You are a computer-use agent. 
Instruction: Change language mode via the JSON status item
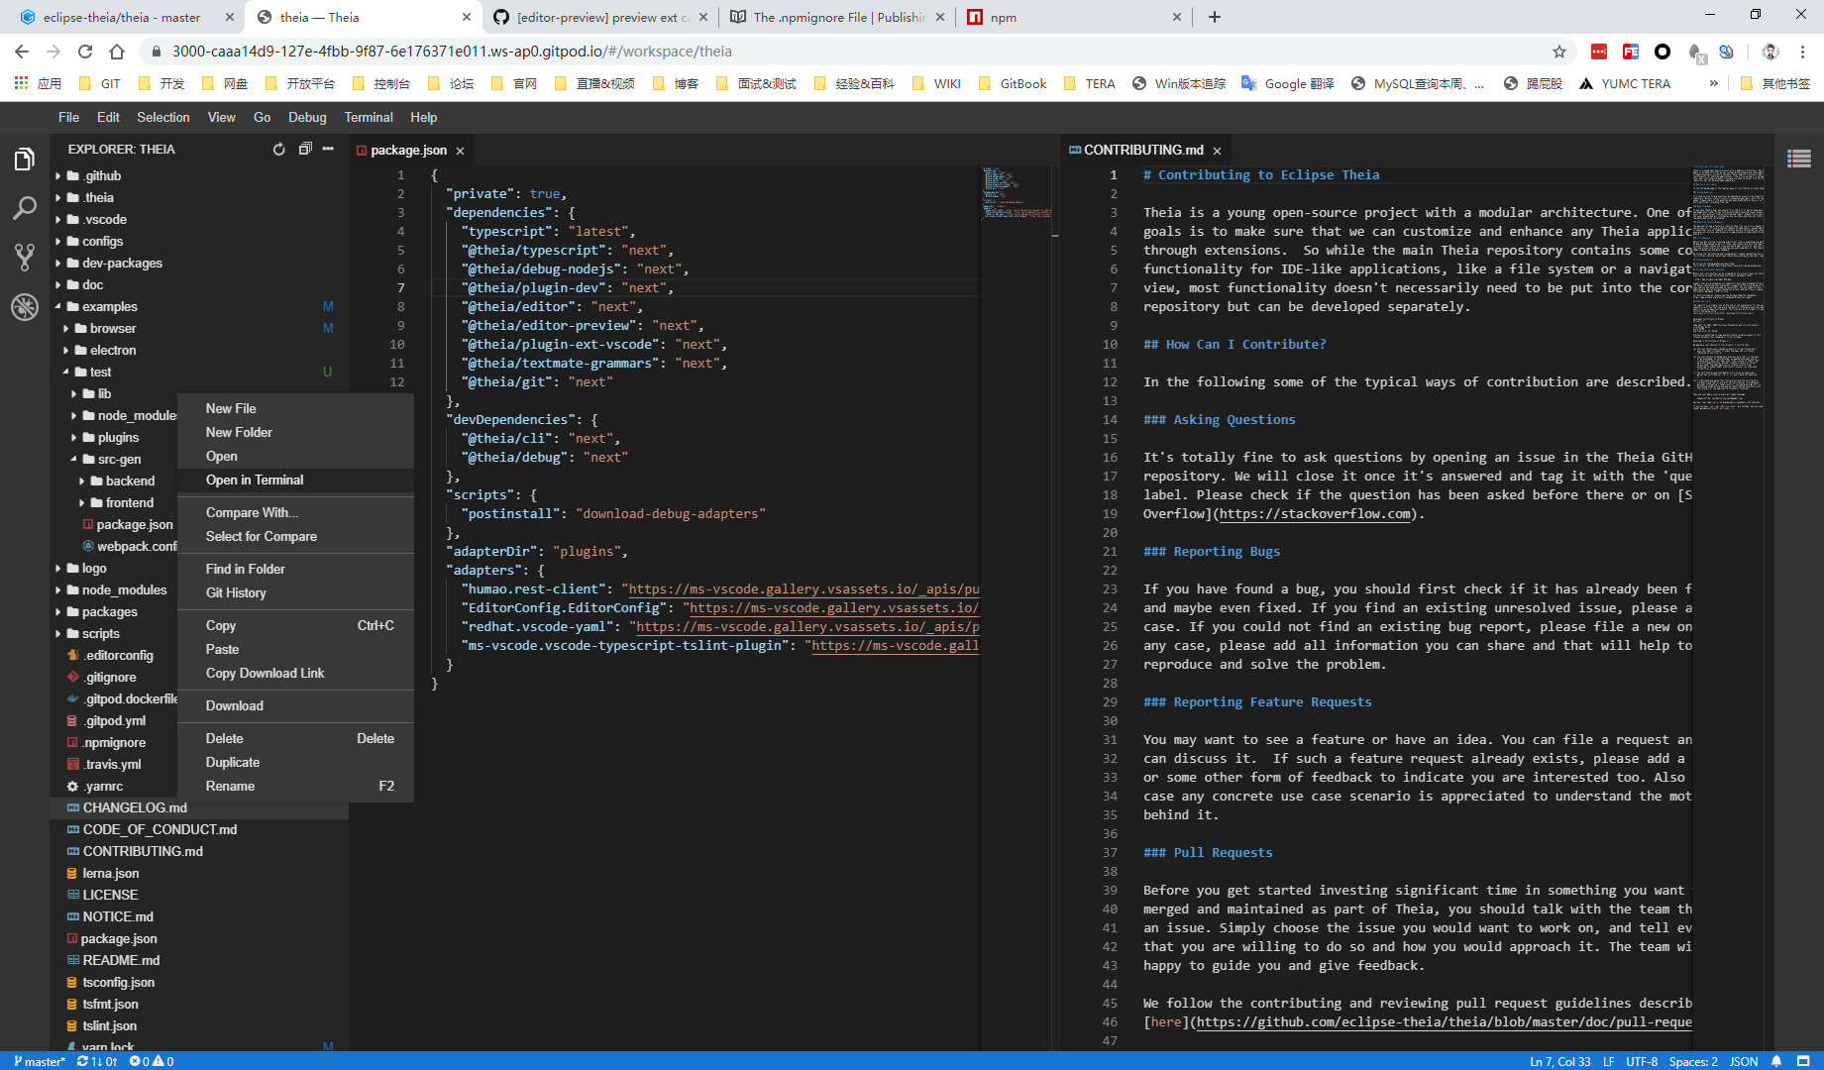pos(1743,1060)
